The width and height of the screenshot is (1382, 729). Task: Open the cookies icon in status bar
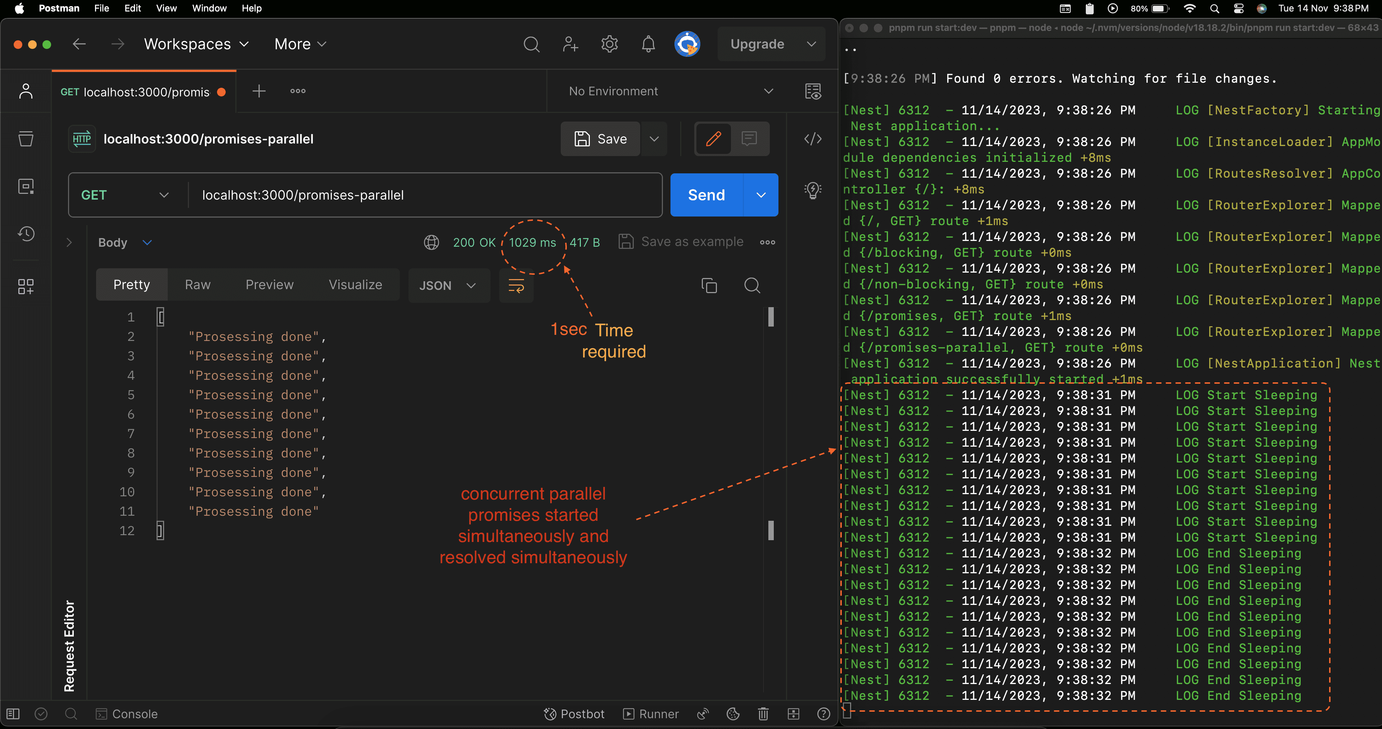[733, 714]
